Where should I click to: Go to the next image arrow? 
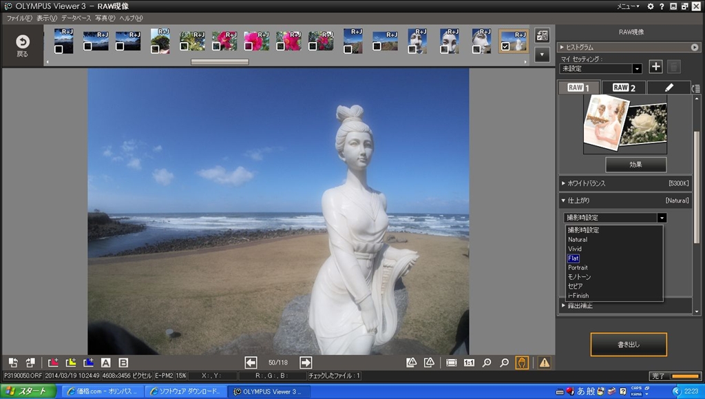[306, 362]
